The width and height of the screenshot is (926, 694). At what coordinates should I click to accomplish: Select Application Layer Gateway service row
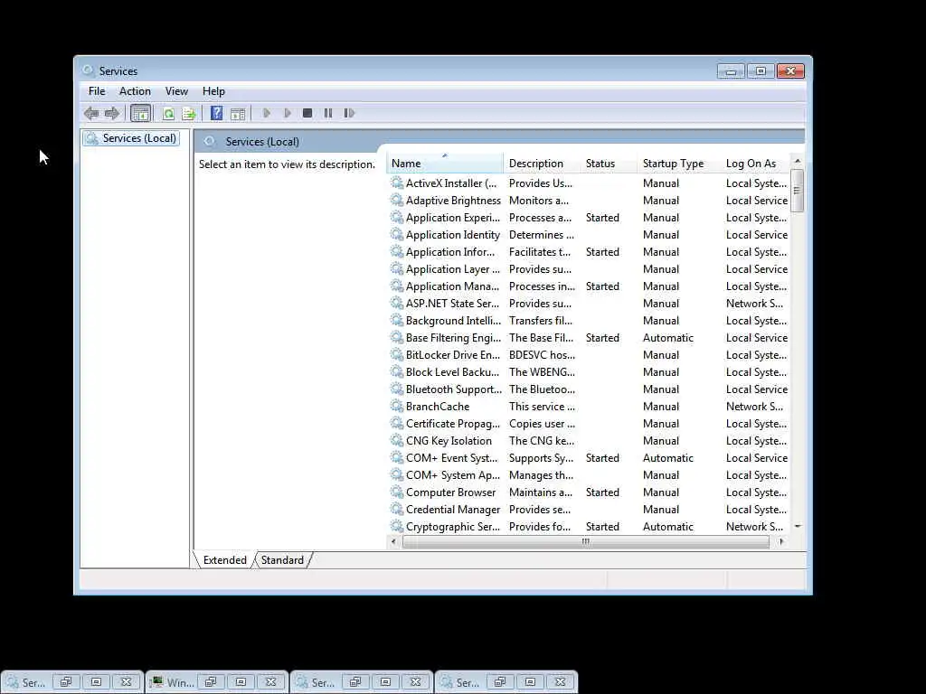(x=589, y=268)
